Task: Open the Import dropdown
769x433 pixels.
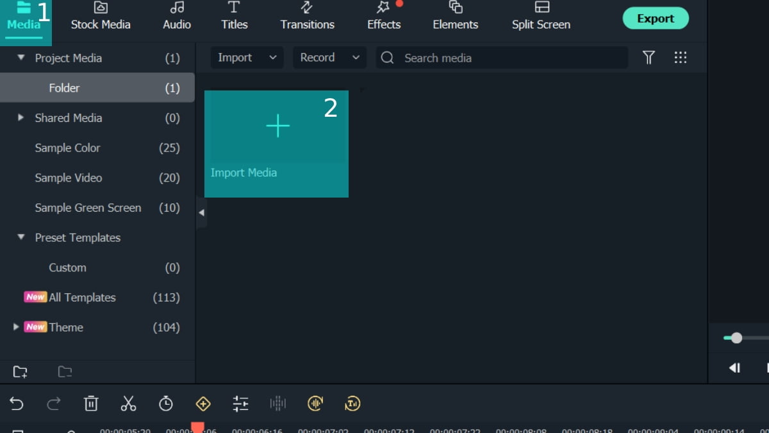Action: tap(247, 58)
